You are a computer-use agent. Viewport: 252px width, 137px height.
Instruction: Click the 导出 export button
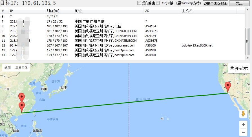(x=239, y=3)
